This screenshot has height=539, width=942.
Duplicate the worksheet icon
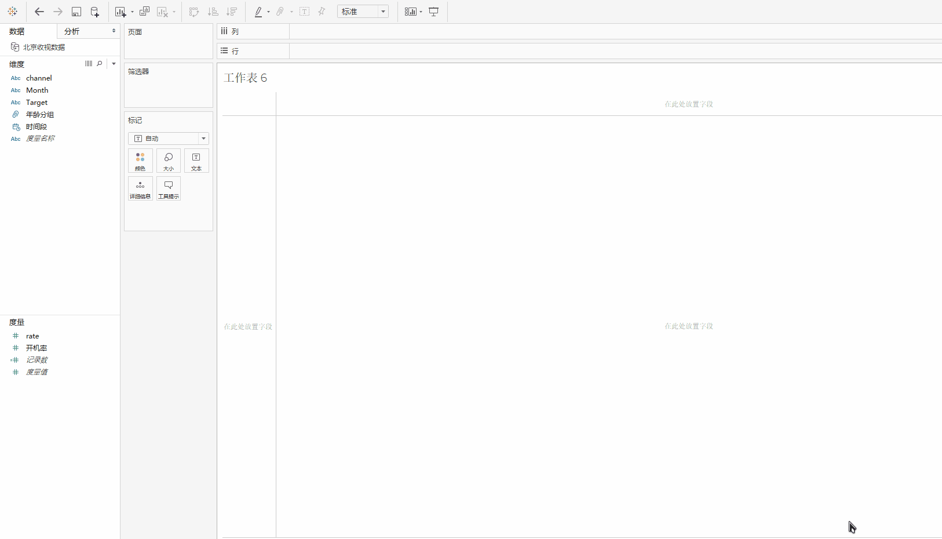click(144, 12)
